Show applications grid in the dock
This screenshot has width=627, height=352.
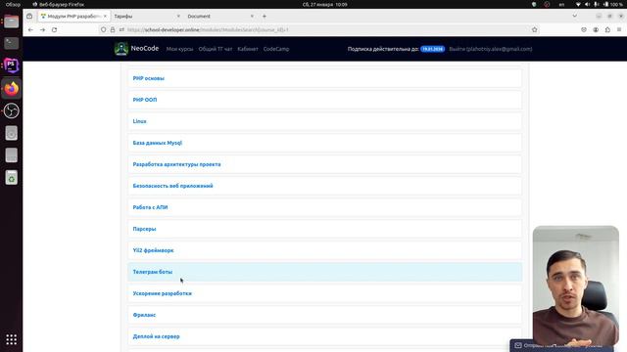11,339
